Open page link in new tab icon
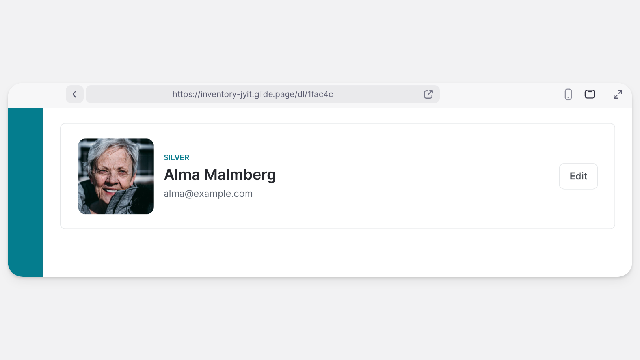This screenshot has width=640, height=360. tap(428, 94)
